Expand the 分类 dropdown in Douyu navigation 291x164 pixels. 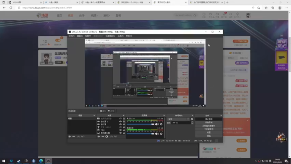pos(82,15)
